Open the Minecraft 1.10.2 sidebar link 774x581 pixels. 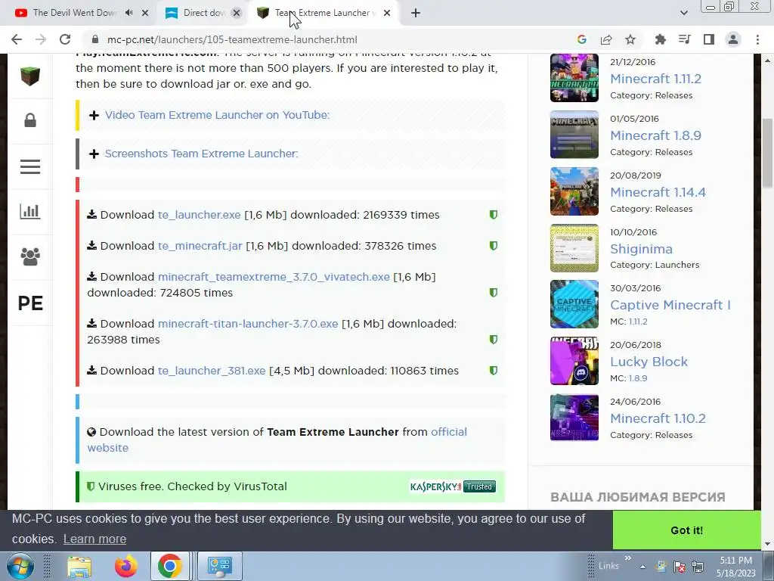tap(658, 418)
